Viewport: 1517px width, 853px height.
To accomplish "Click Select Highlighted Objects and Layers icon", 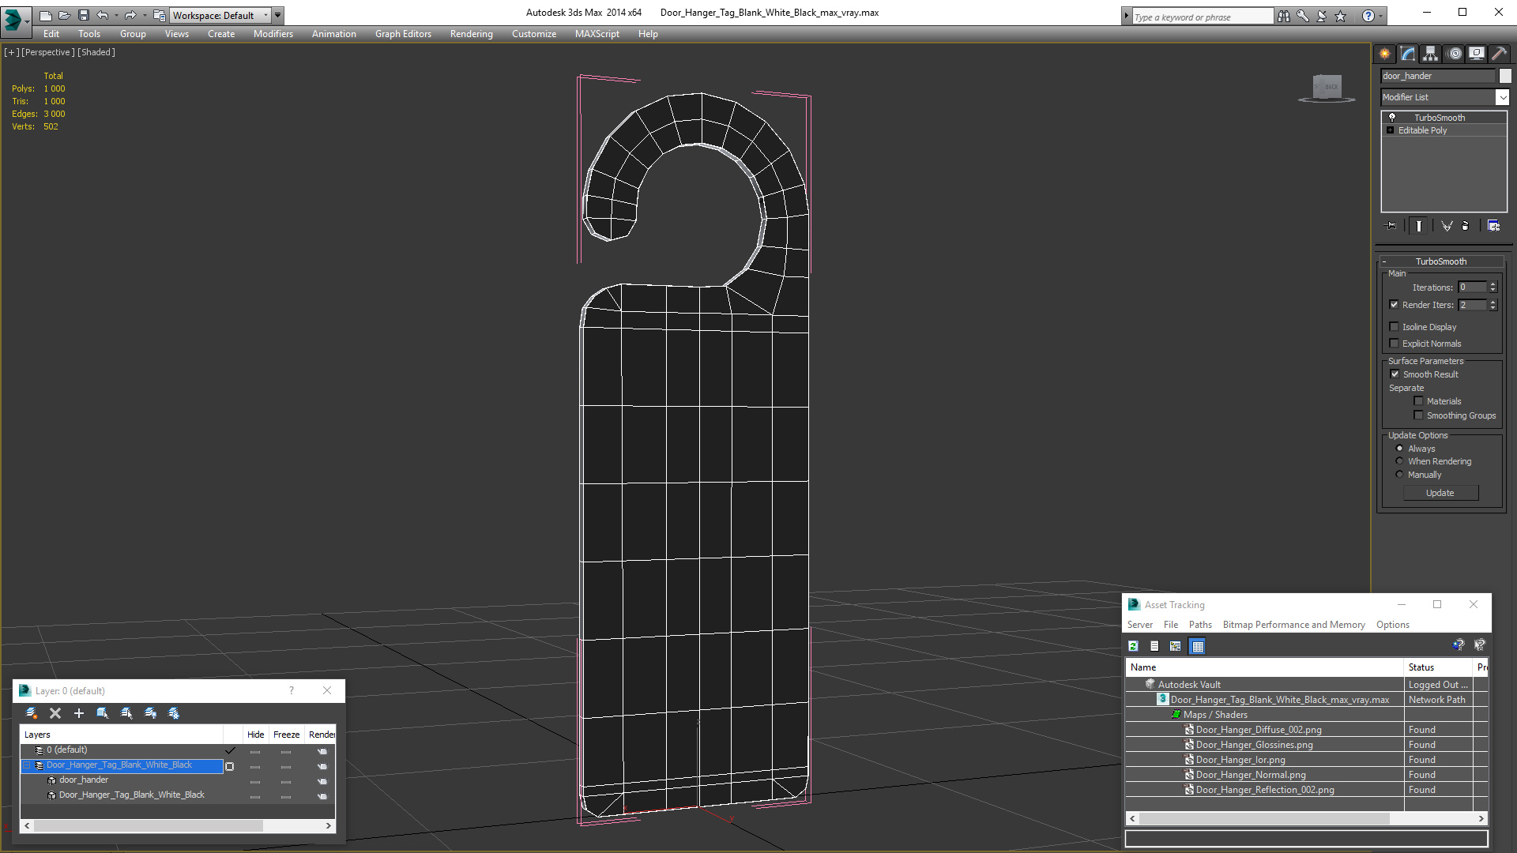I will tap(103, 713).
